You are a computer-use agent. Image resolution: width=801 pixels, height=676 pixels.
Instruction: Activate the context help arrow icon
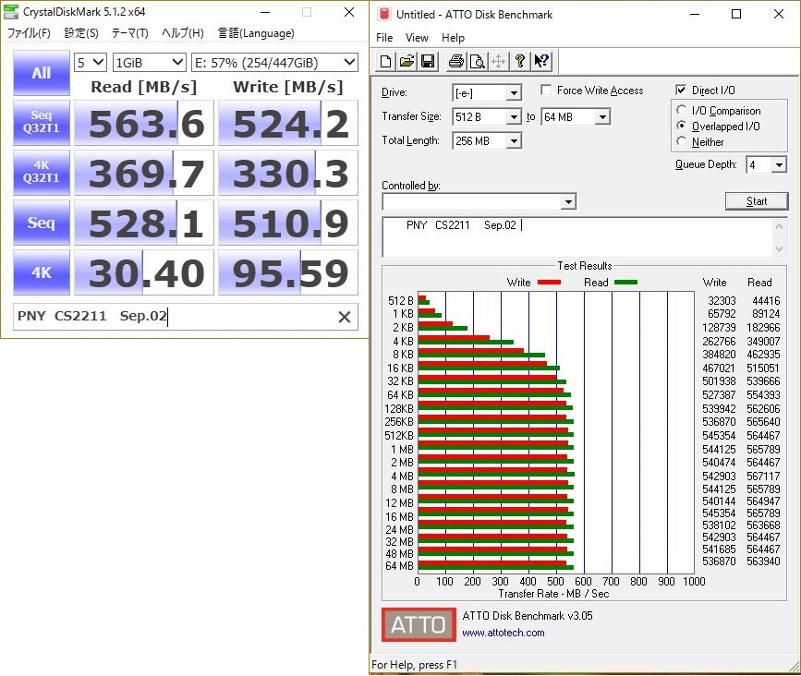(x=541, y=62)
